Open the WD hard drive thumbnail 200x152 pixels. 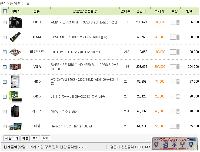click(15, 82)
